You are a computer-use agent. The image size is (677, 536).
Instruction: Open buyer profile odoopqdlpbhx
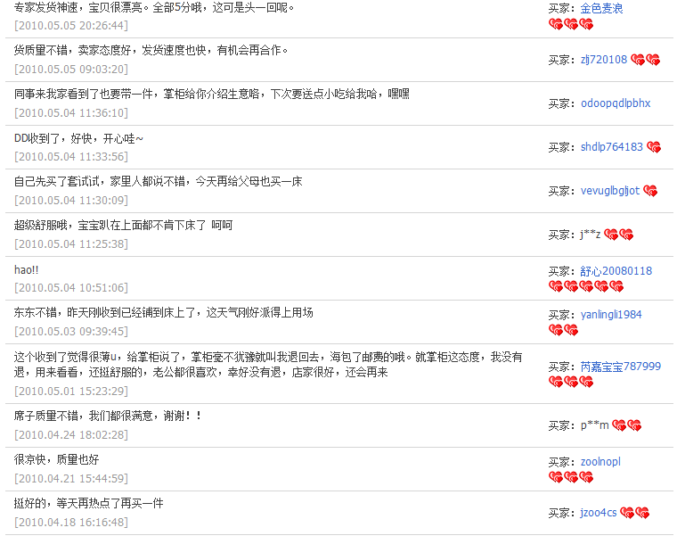click(616, 103)
